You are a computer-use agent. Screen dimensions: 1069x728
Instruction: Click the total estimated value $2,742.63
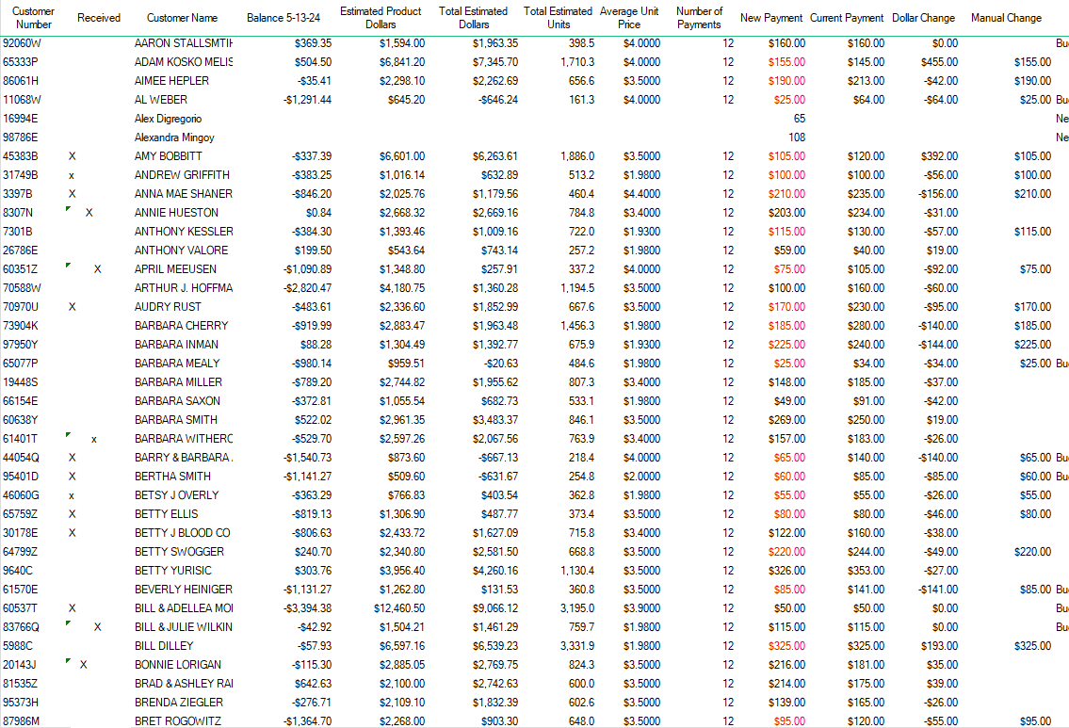495,684
